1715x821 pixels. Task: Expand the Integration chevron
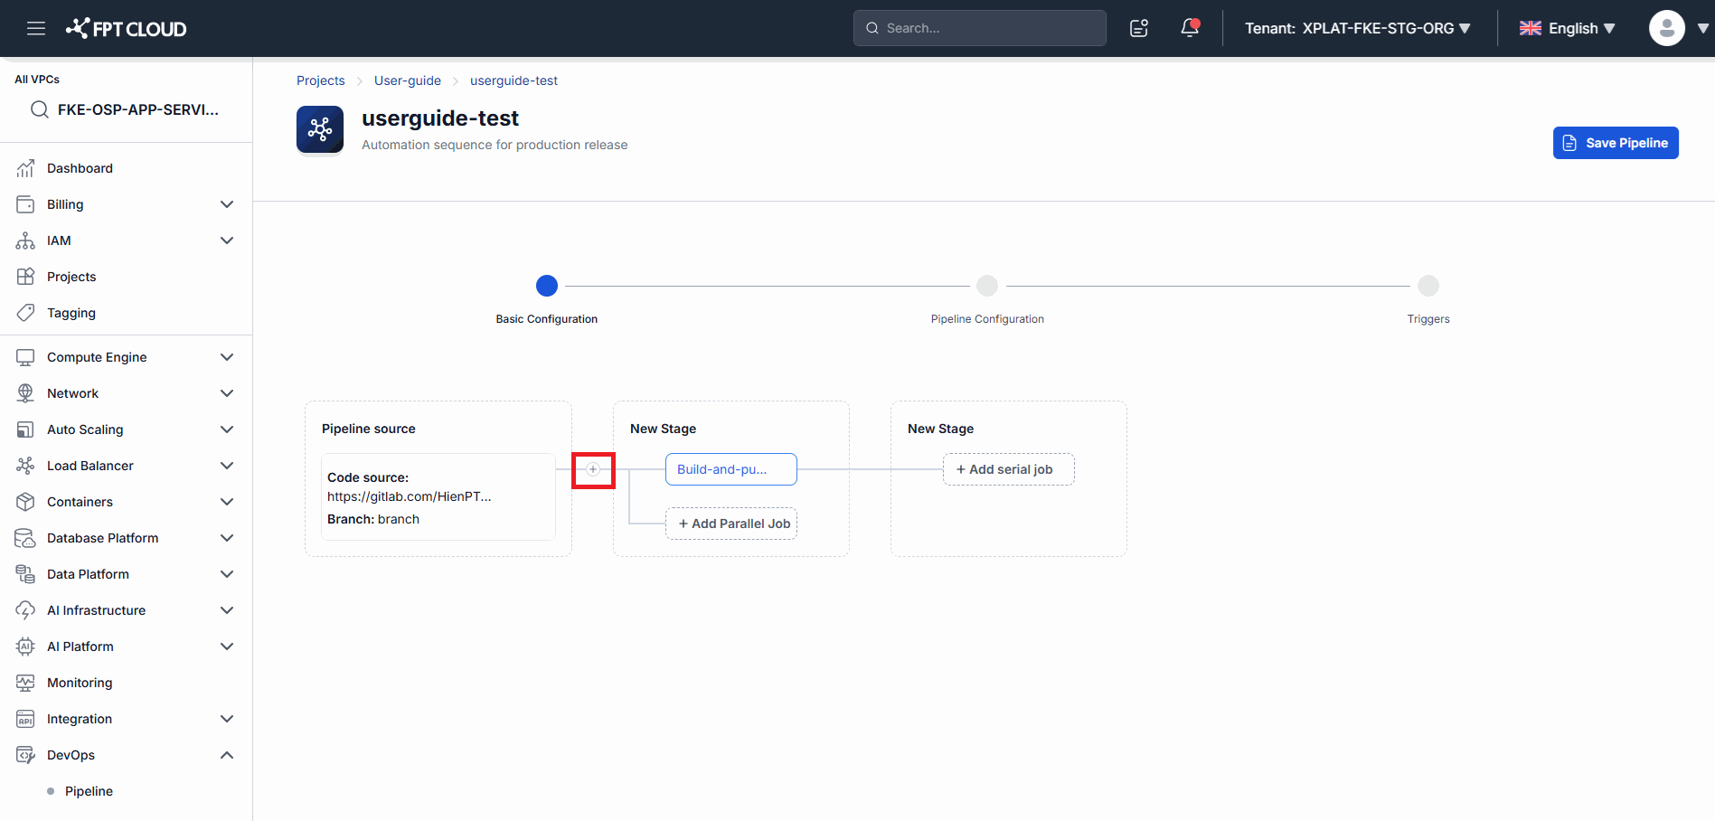(227, 719)
